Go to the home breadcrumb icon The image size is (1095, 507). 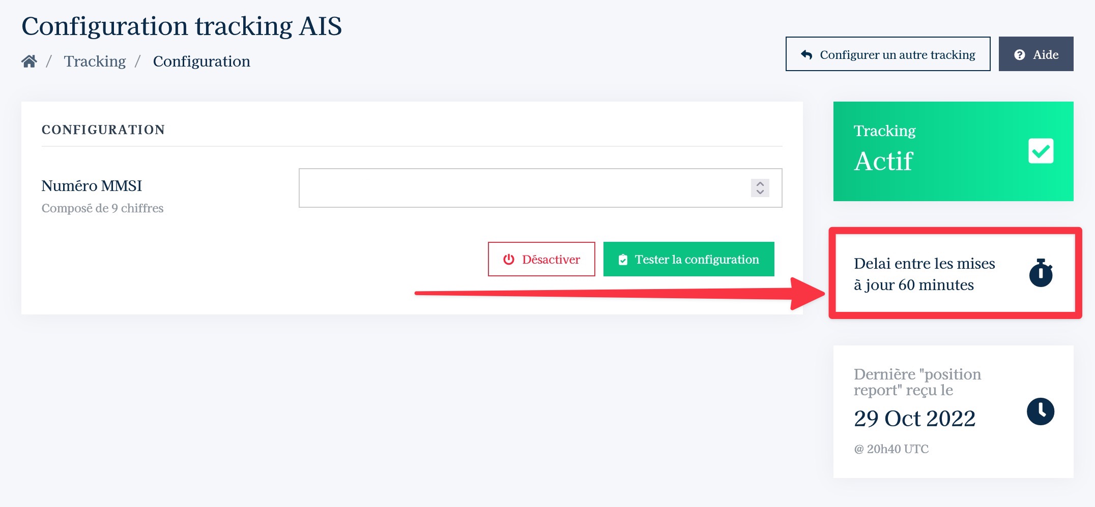29,61
